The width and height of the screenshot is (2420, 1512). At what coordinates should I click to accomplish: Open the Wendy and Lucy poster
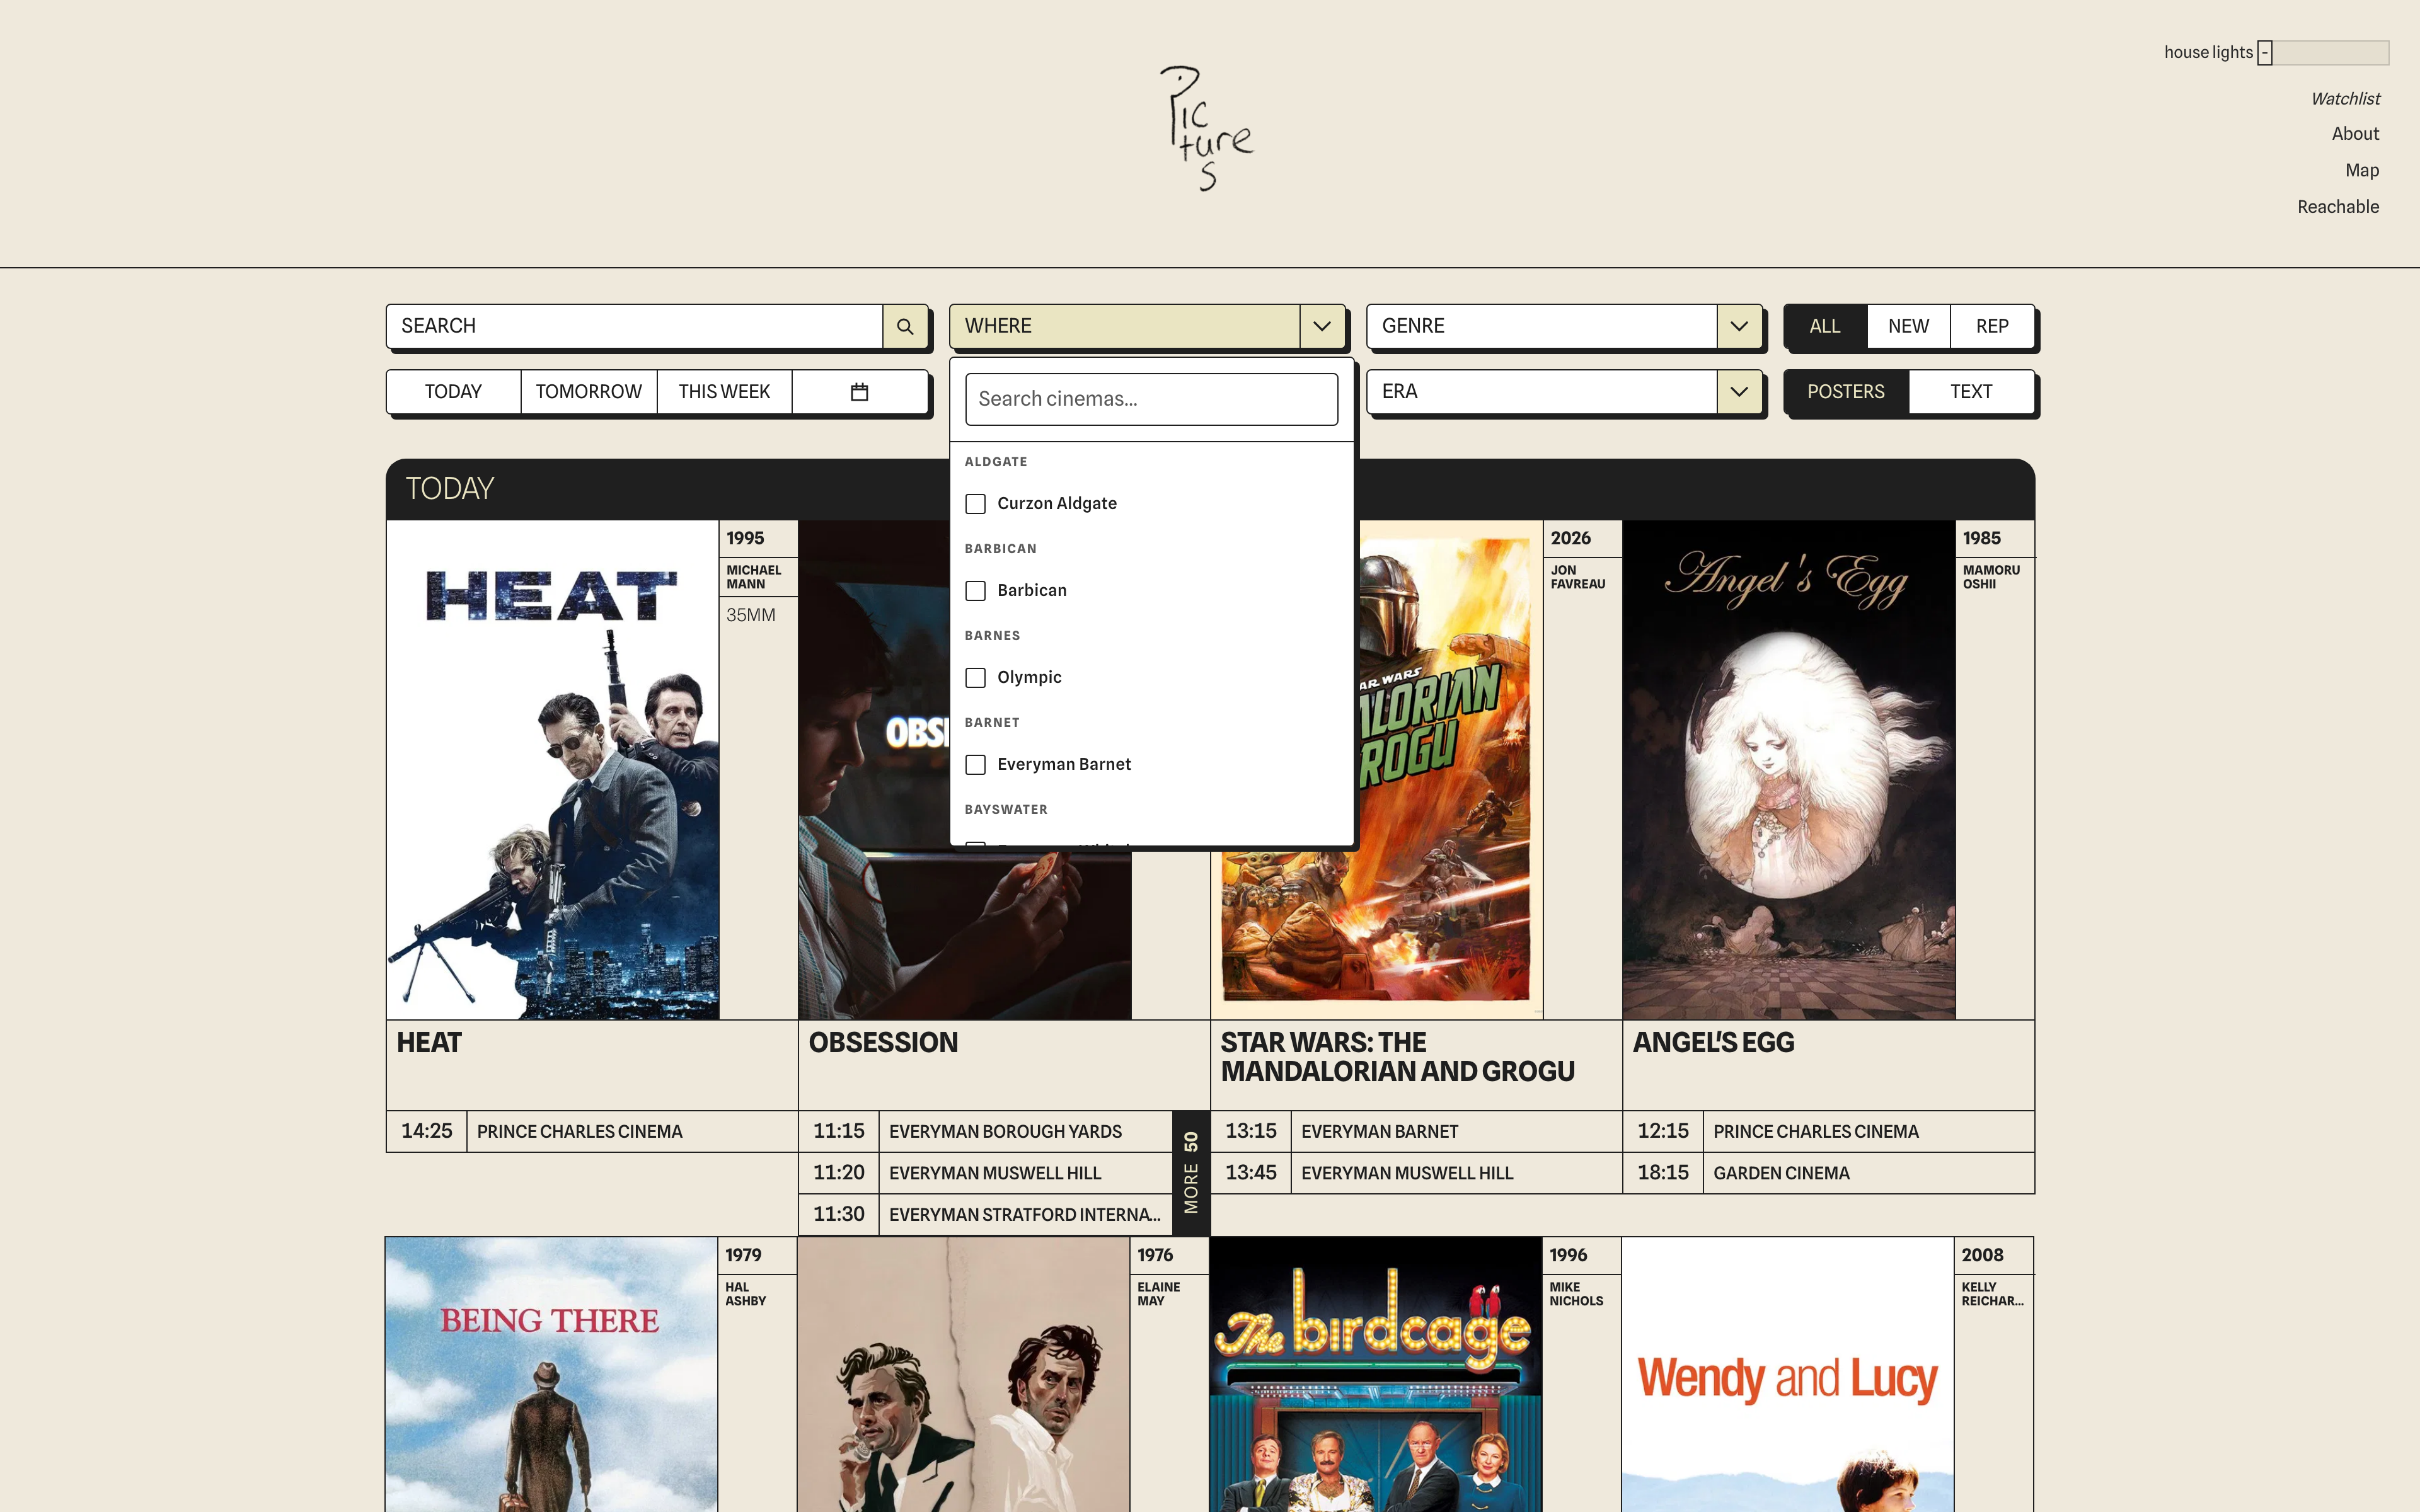1787,1375
